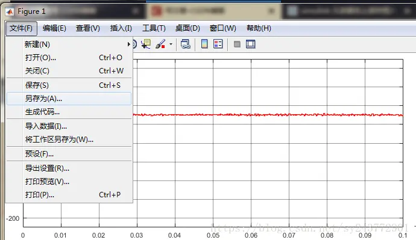Screen dimensions: 416x240
Task: Collapse the open 文件(F) menu
Action: [21, 28]
